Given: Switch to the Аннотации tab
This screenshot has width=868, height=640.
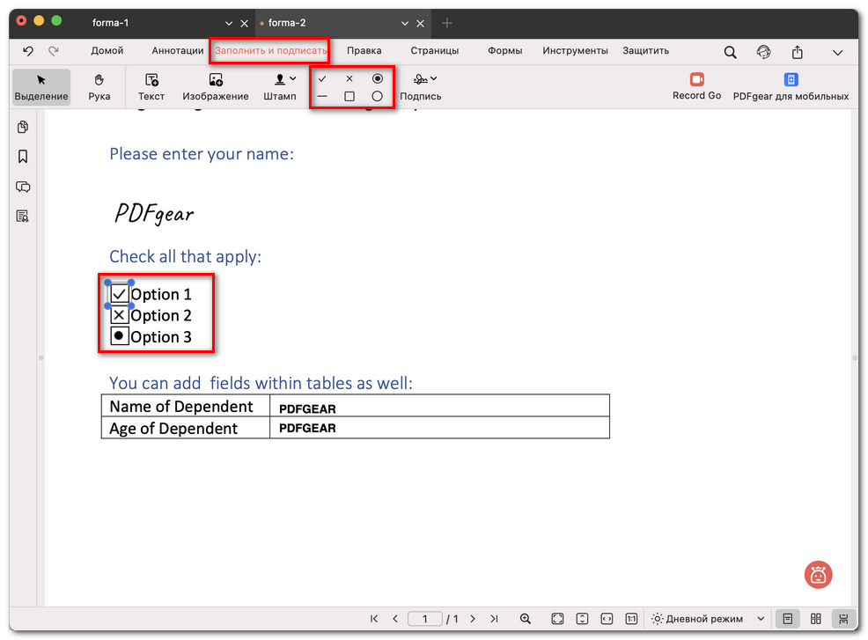Looking at the screenshot, I should click(177, 51).
